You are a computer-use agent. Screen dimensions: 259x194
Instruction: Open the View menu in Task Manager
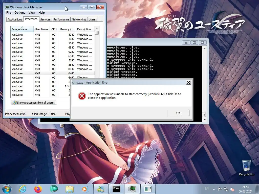click(x=32, y=13)
